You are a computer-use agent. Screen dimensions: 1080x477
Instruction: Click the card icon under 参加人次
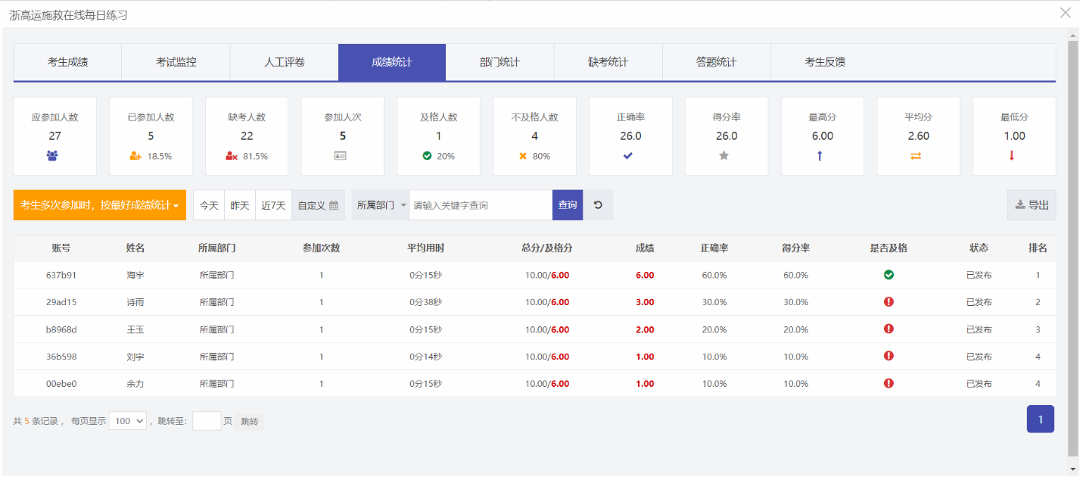342,156
